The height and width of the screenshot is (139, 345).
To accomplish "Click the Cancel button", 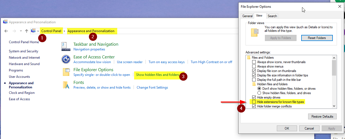I will (309, 128).
